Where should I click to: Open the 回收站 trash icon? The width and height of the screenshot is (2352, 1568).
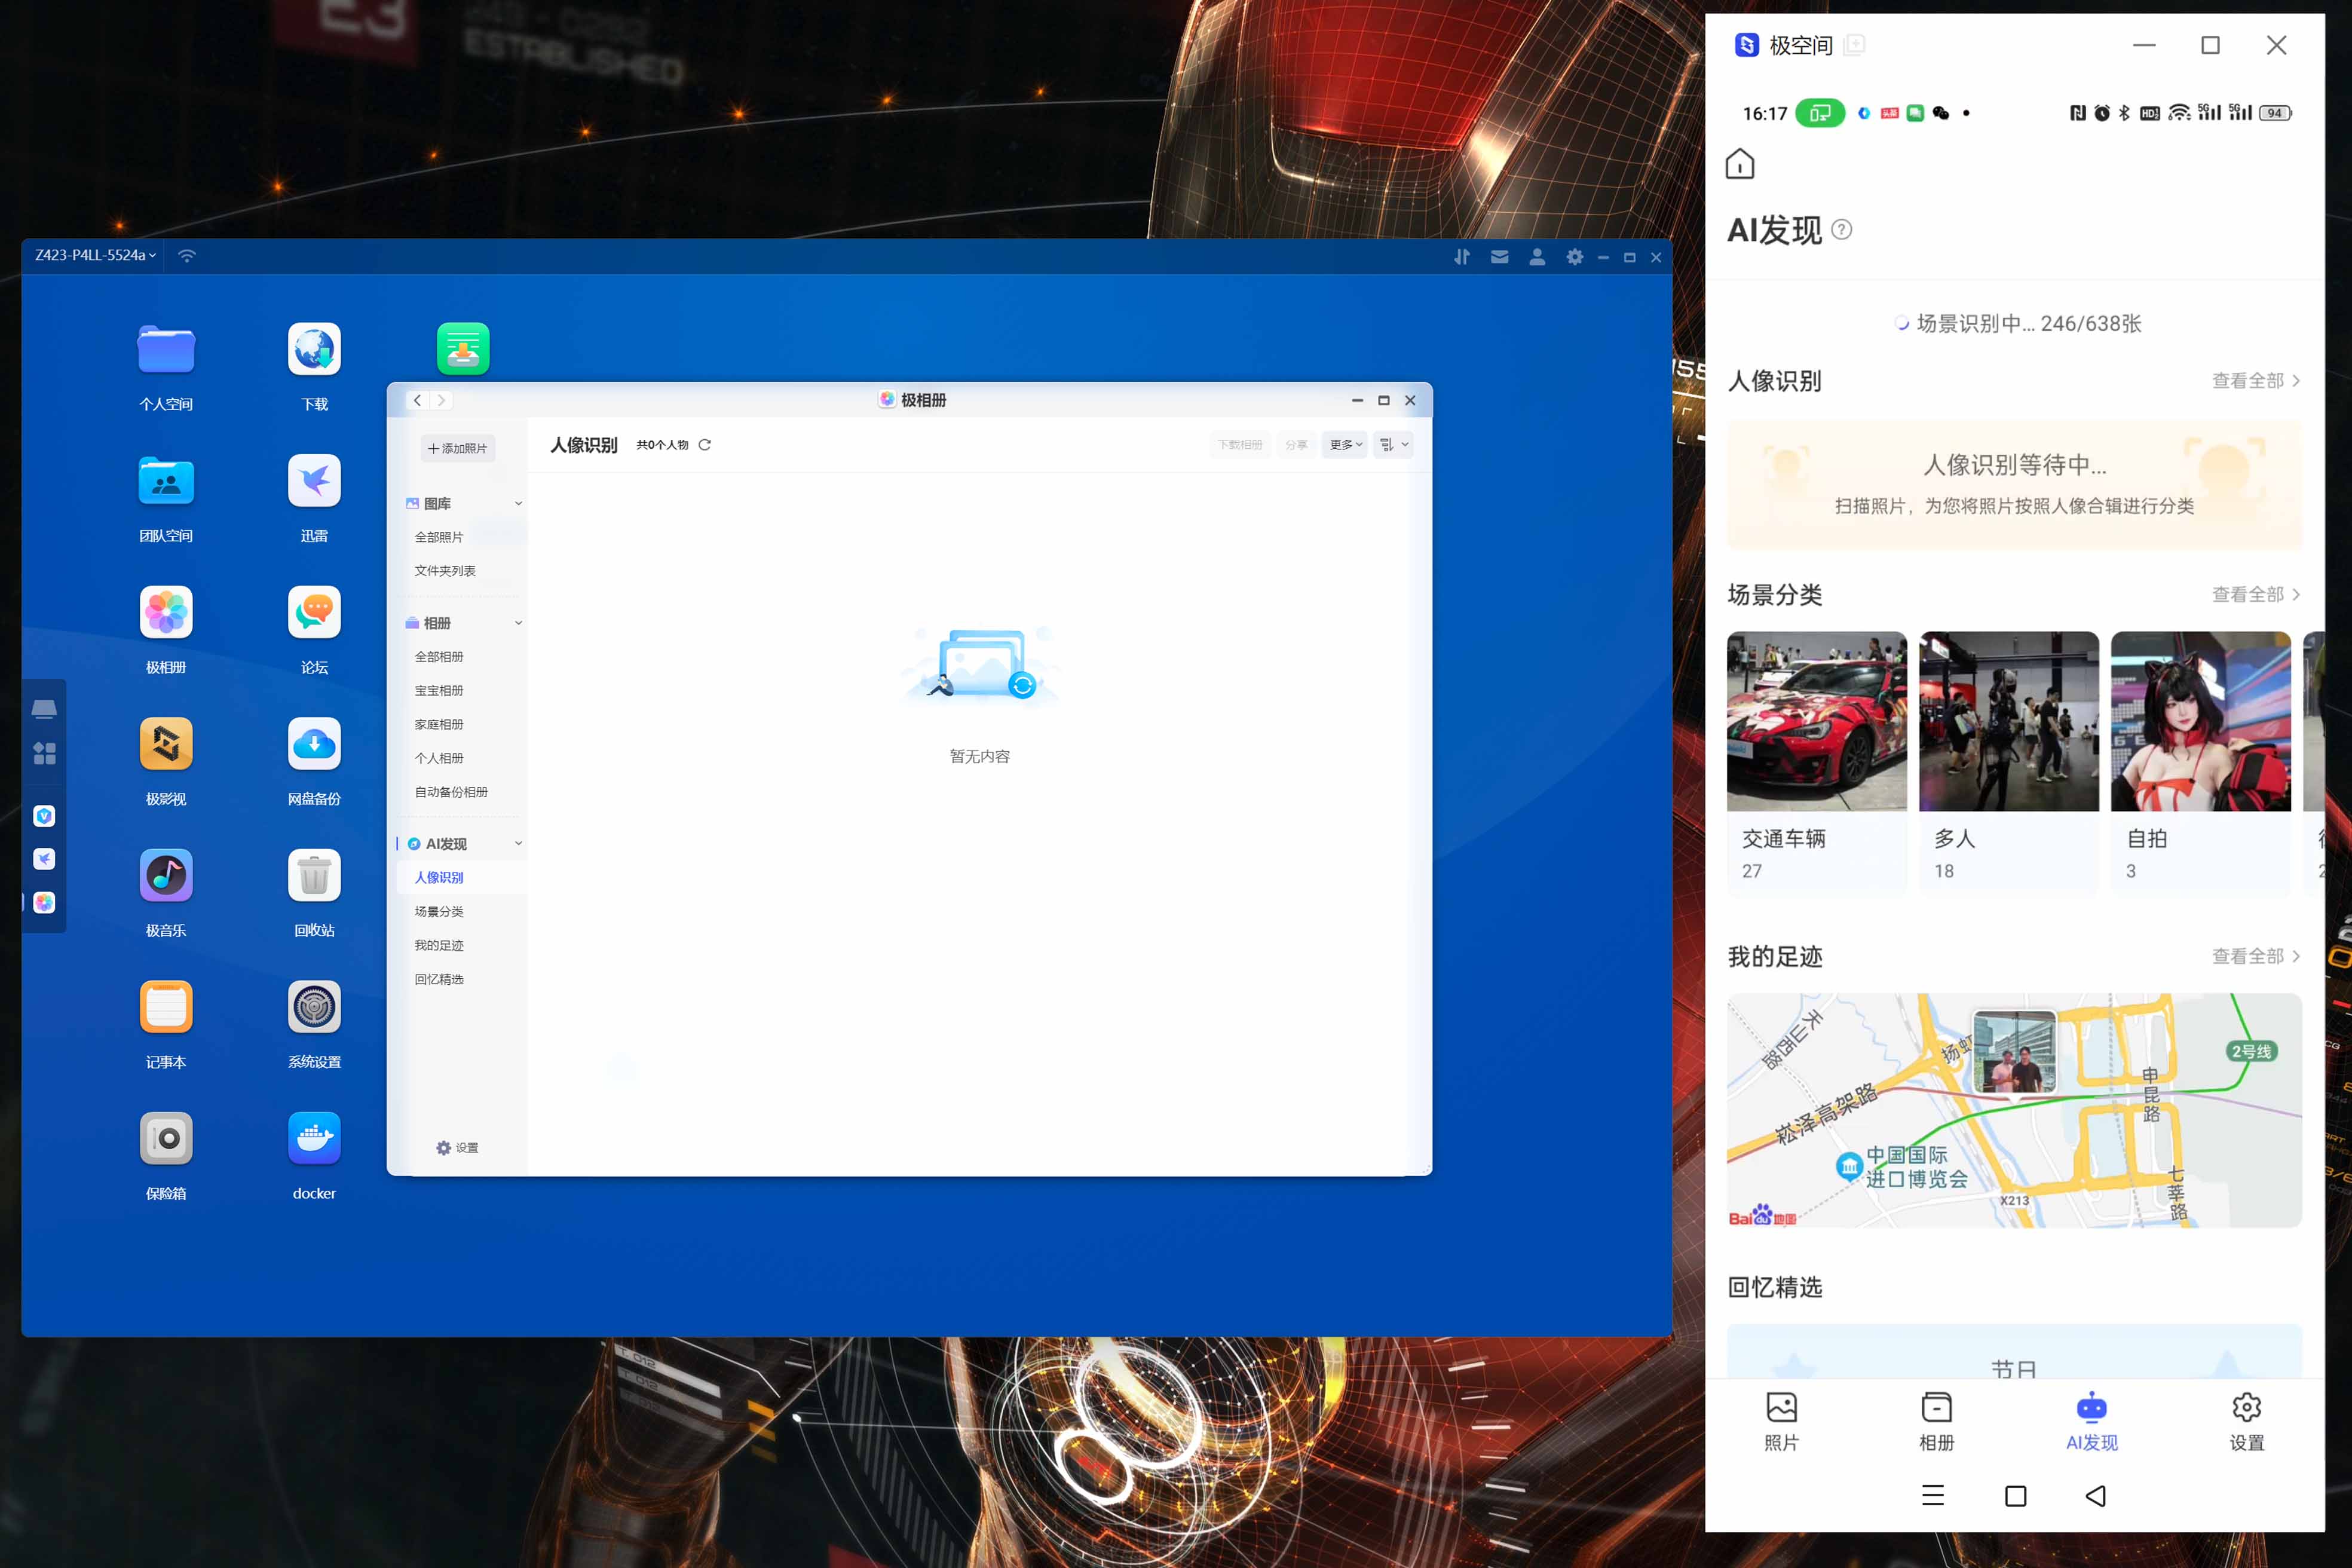[314, 875]
